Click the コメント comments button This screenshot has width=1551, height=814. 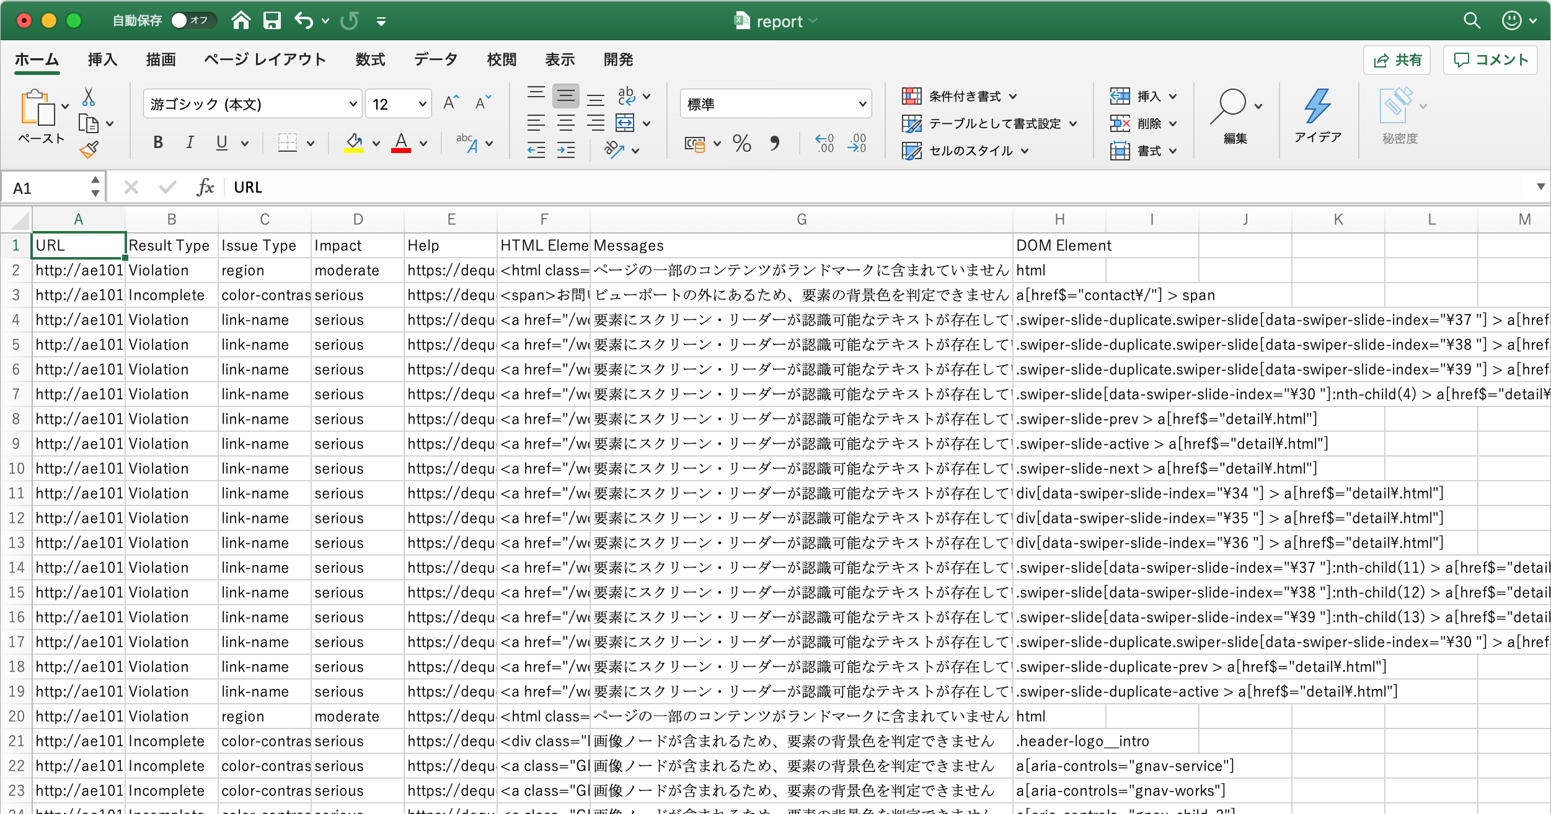point(1490,60)
